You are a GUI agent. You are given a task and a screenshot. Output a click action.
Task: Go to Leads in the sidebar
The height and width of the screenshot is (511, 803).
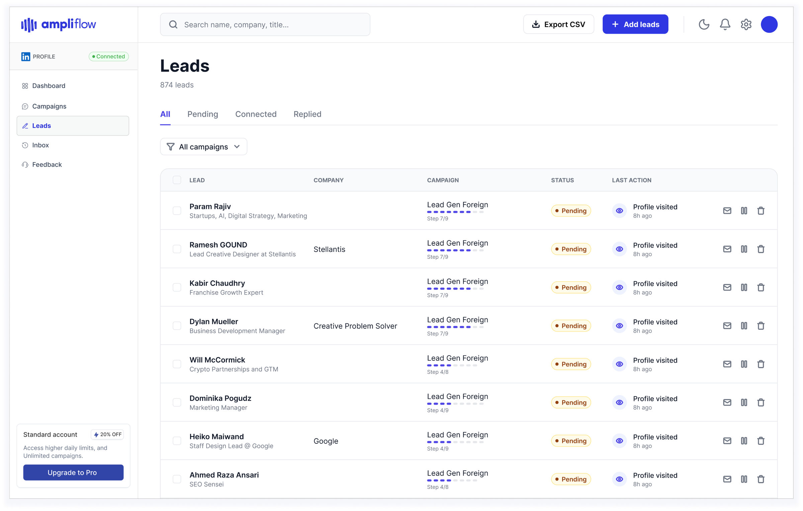click(73, 126)
